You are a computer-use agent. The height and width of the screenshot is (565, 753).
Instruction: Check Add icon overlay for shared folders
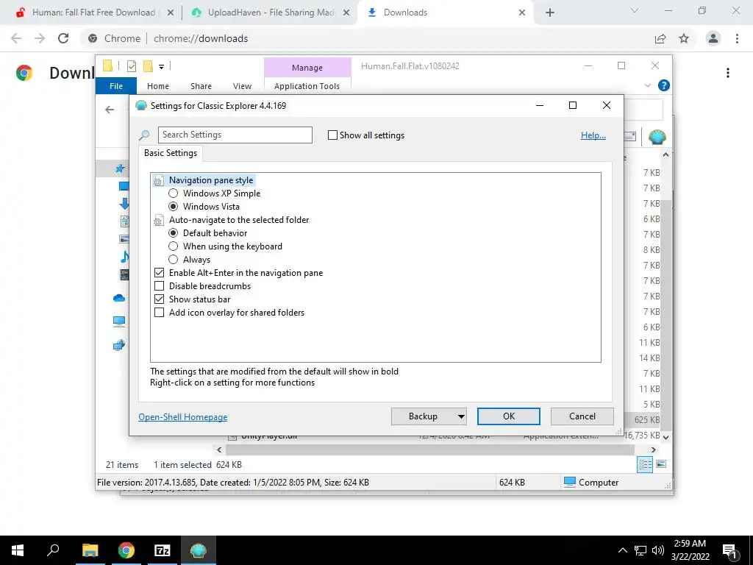[x=160, y=313]
